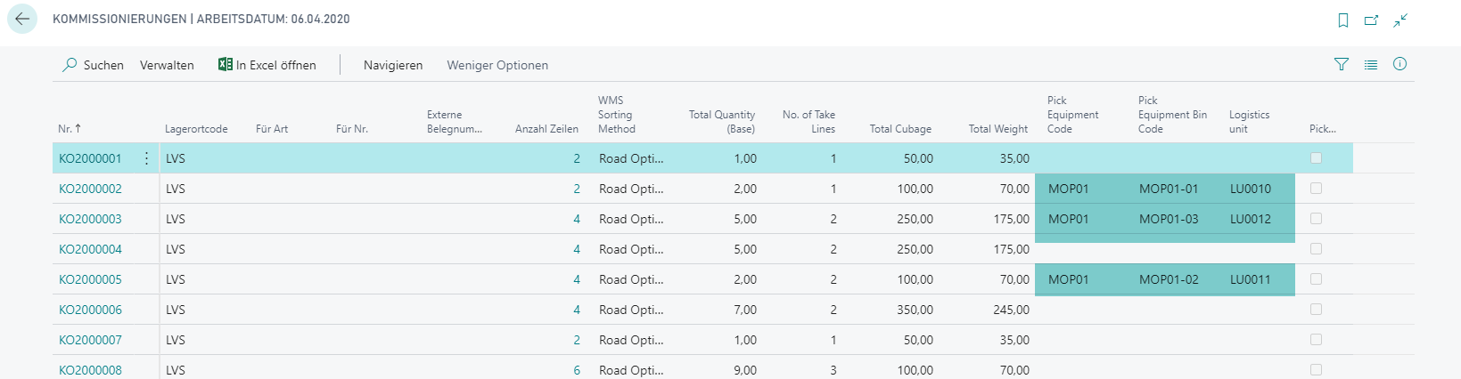Bookmark this page with the bookmark icon
Screen dimensions: 1461x379
click(1343, 20)
